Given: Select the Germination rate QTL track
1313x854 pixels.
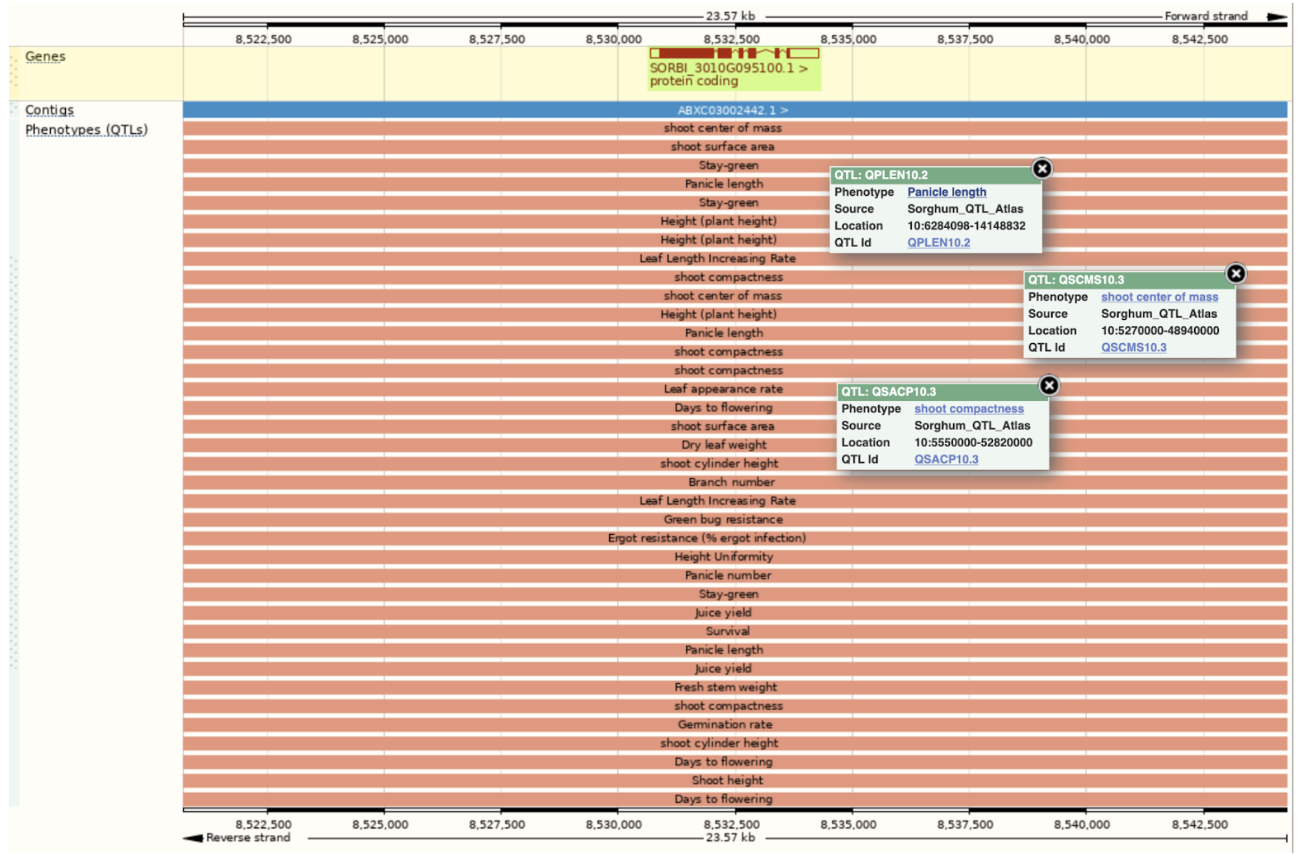Looking at the screenshot, I should (735, 724).
